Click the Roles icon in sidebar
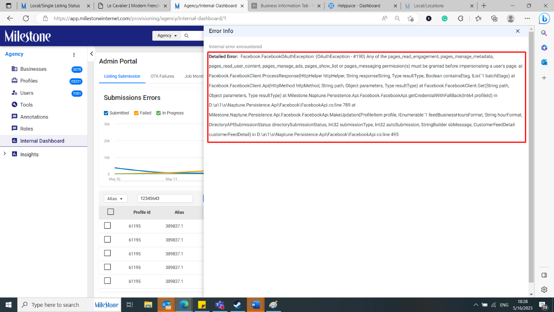The height and width of the screenshot is (312, 554). point(15,128)
